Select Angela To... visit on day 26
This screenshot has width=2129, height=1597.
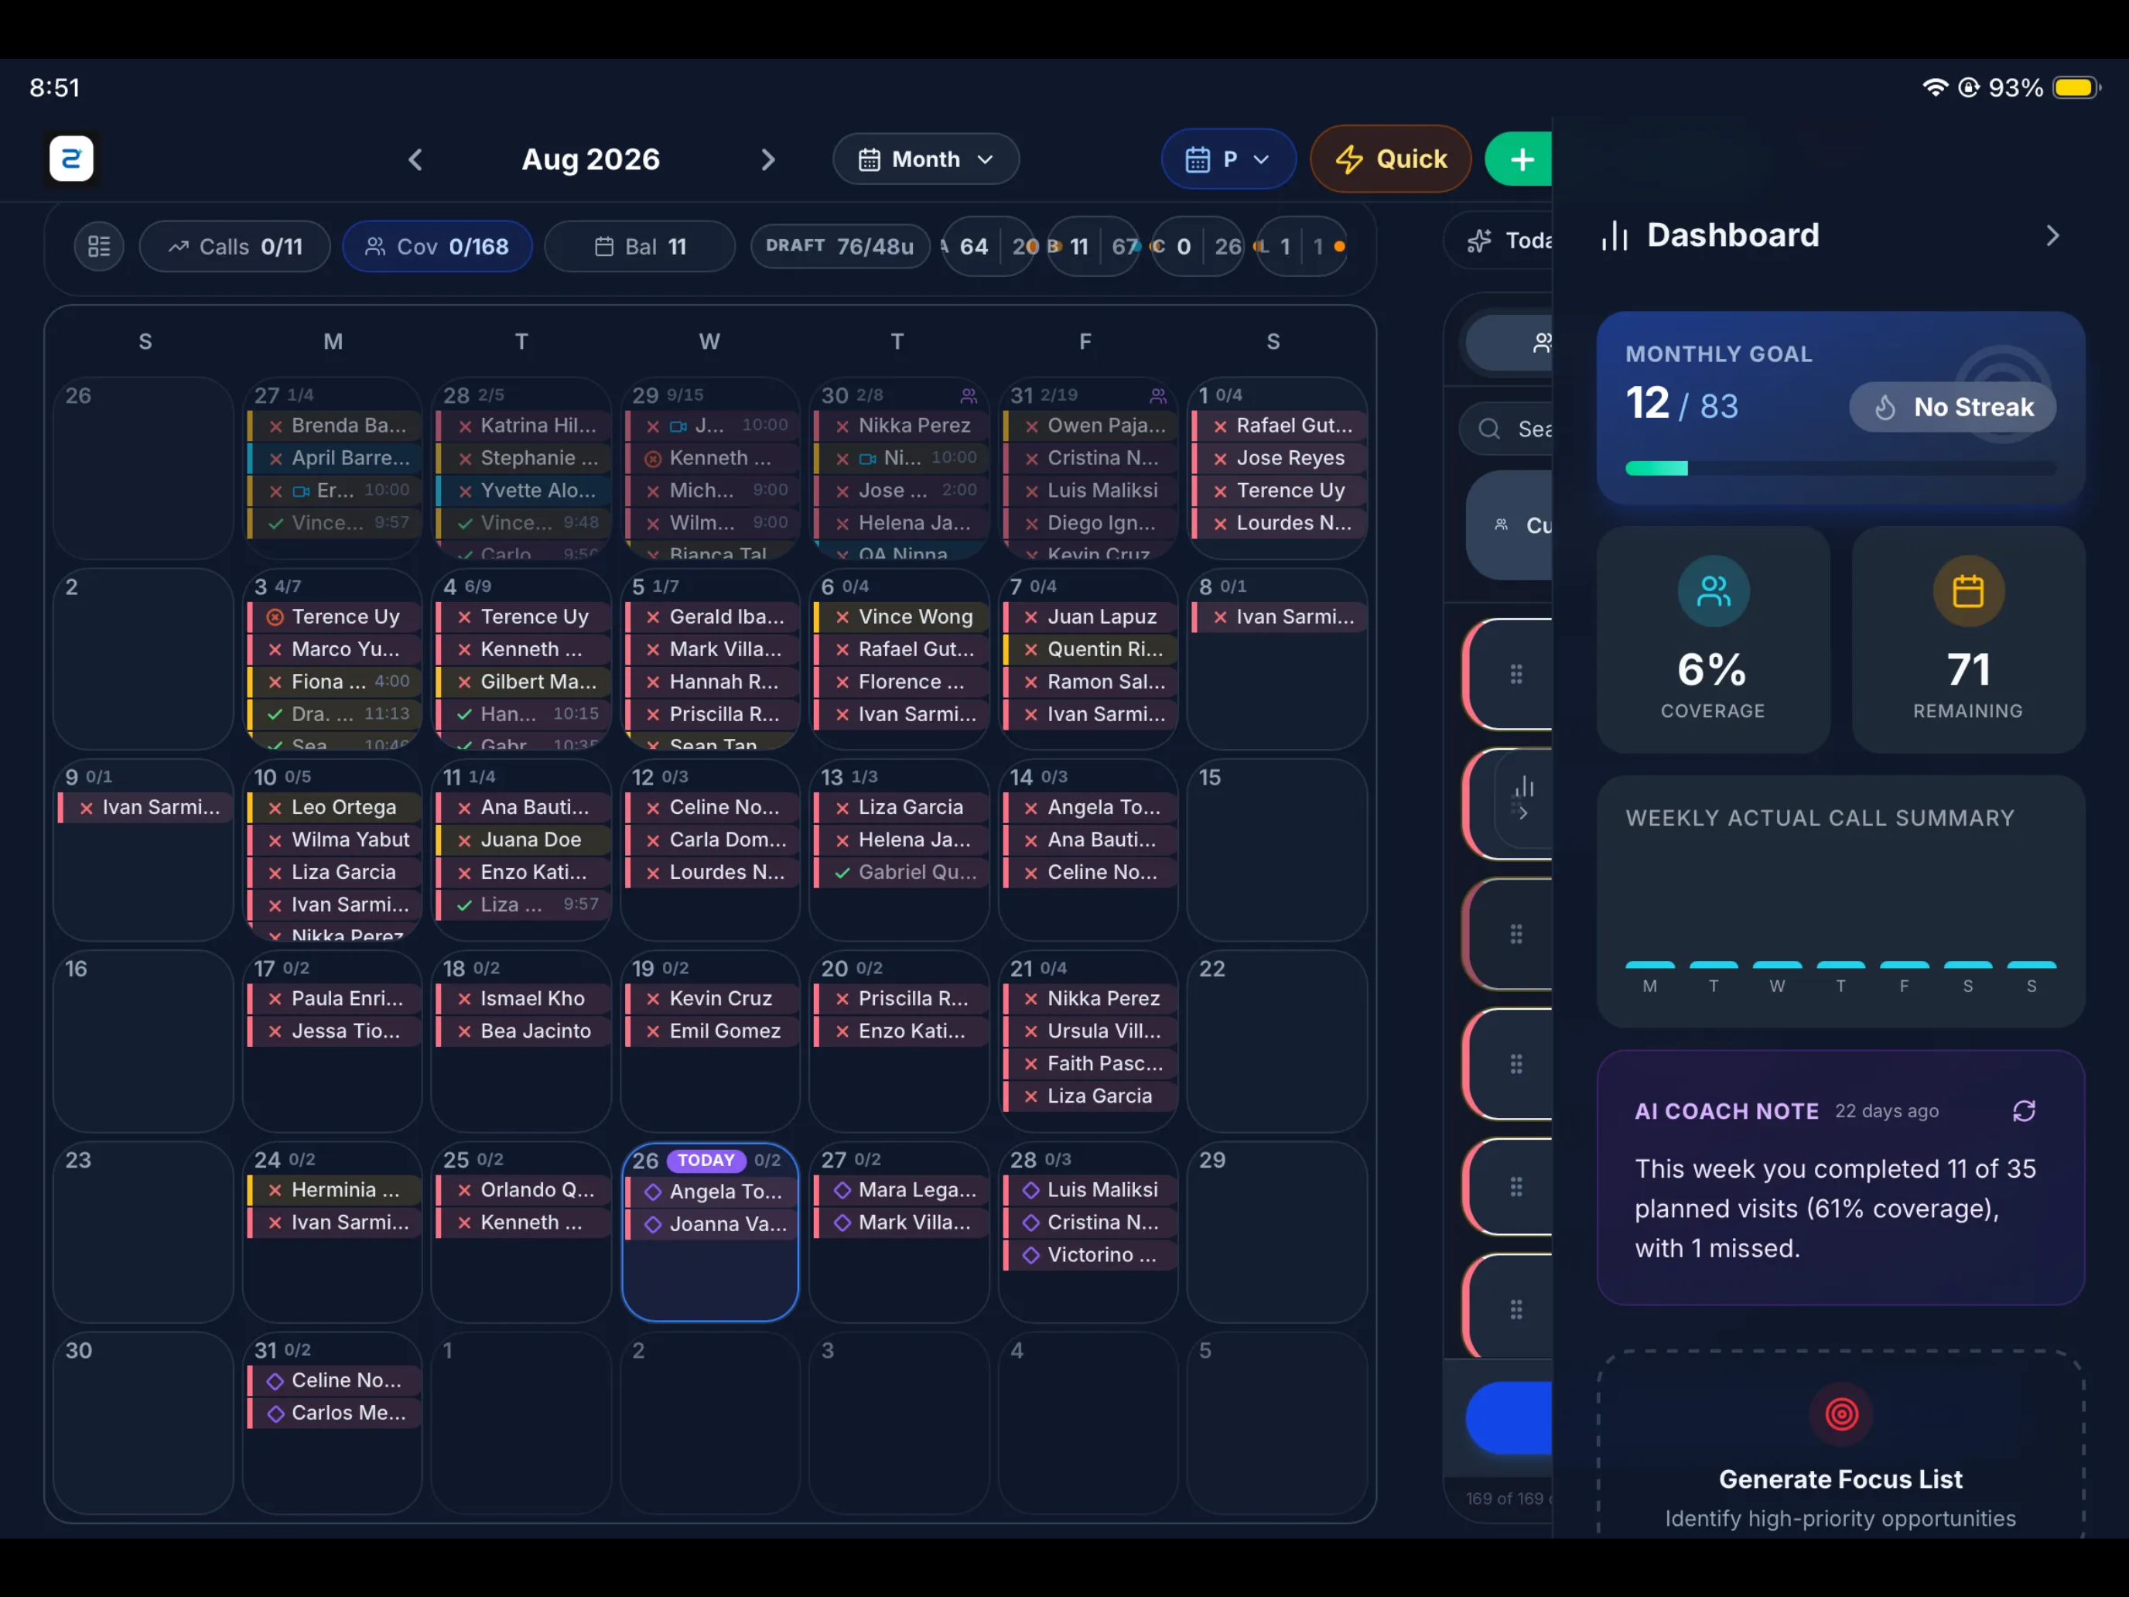713,1192
